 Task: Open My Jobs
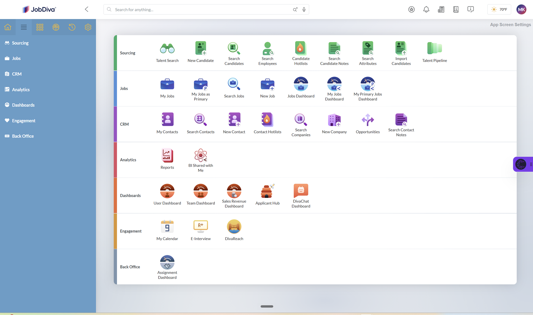click(x=167, y=88)
